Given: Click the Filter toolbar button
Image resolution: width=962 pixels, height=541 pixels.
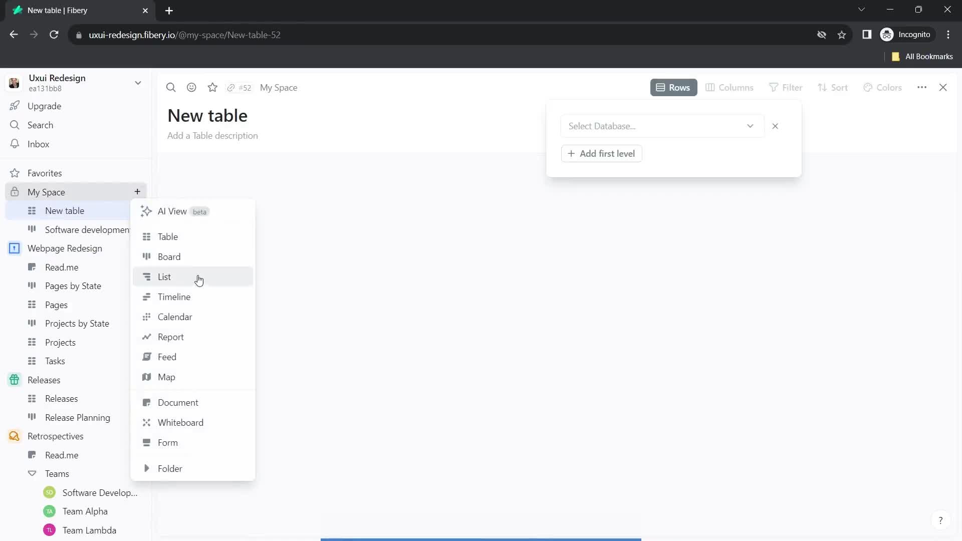Looking at the screenshot, I should click(788, 87).
